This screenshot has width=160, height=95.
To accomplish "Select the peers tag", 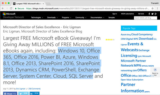I will (147, 92).
